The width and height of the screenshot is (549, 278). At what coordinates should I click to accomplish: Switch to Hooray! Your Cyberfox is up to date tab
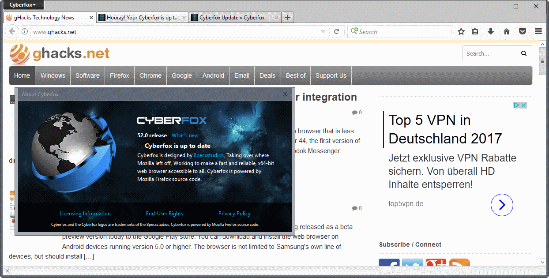tap(142, 18)
